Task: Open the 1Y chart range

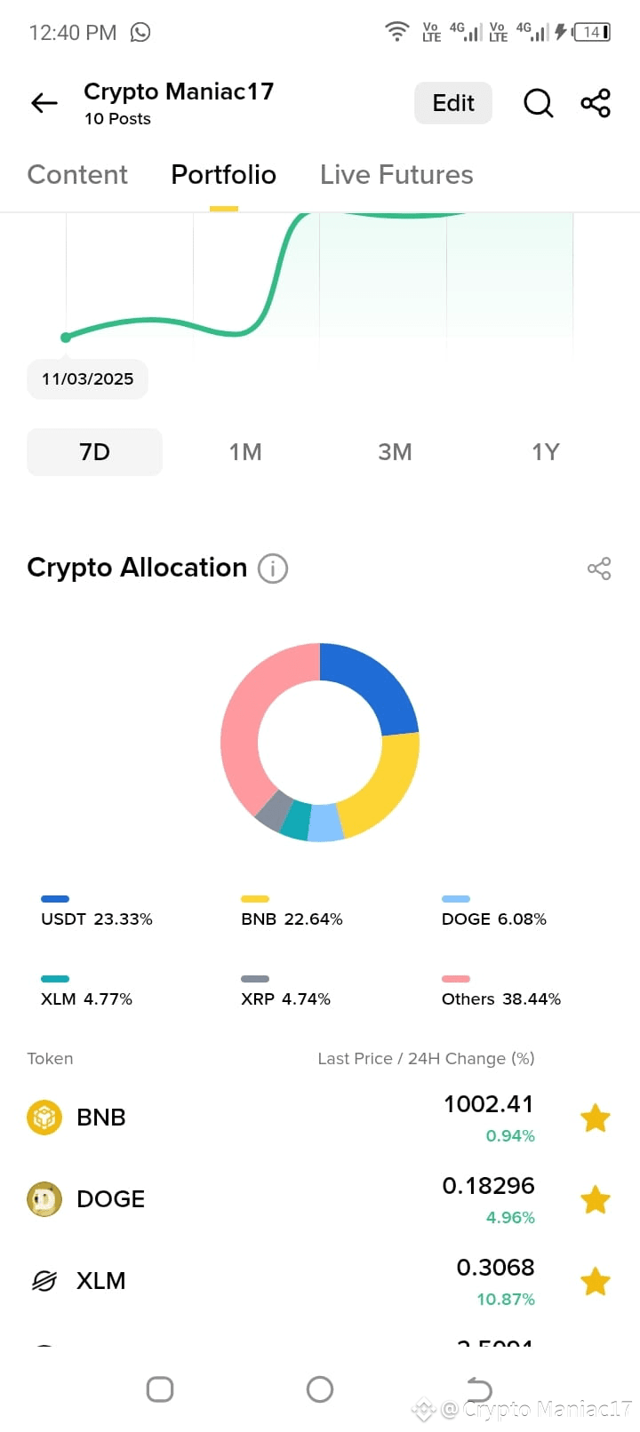Action: pyautogui.click(x=546, y=452)
